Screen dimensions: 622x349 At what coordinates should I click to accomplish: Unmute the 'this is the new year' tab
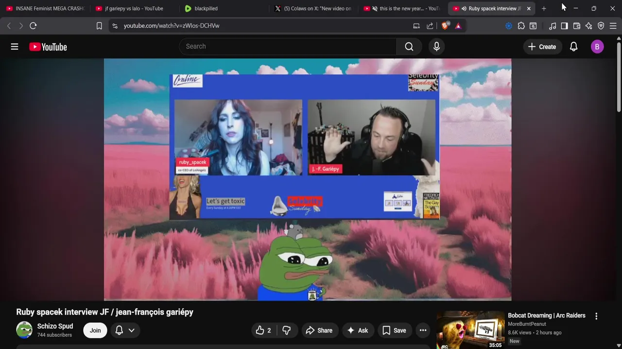375,8
